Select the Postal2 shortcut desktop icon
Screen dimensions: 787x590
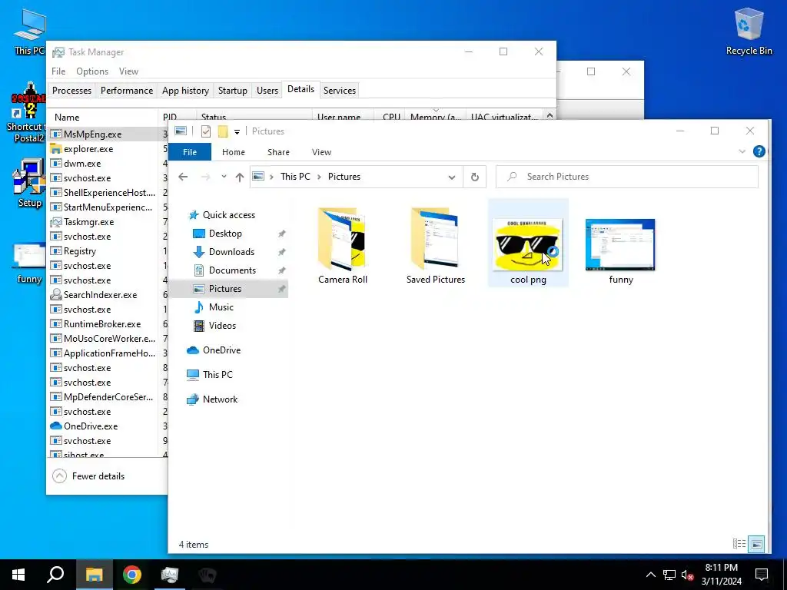click(28, 112)
